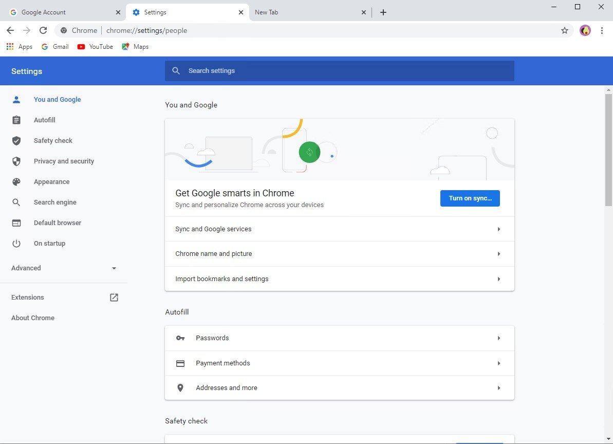Click the Search engine magnifier icon
Image resolution: width=613 pixels, height=444 pixels.
click(x=16, y=202)
